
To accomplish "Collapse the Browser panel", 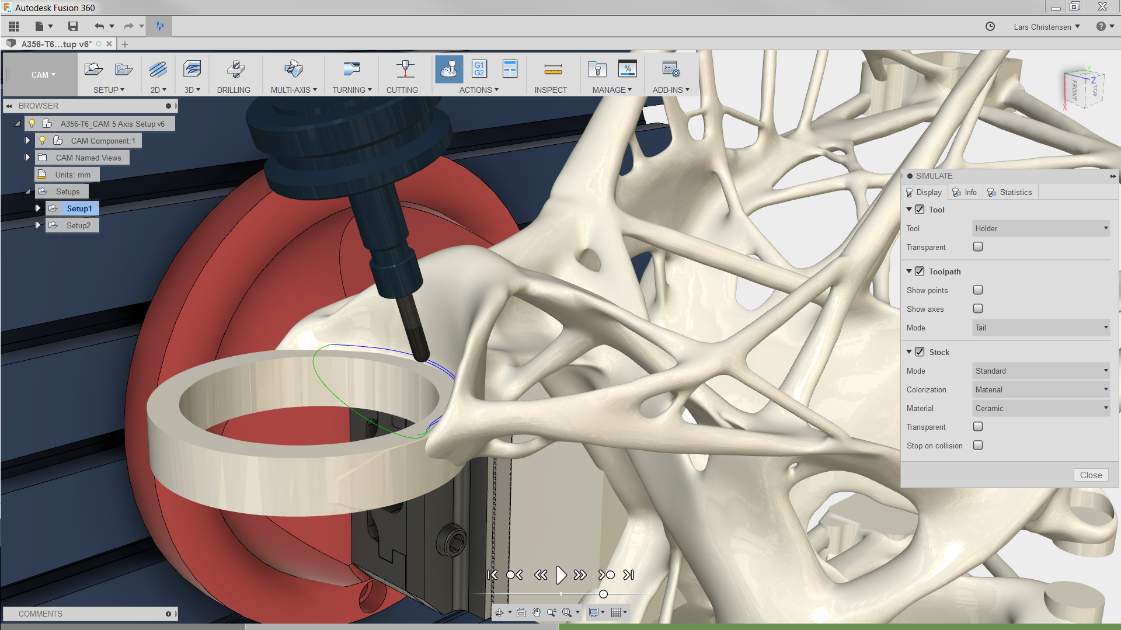I will [8, 106].
